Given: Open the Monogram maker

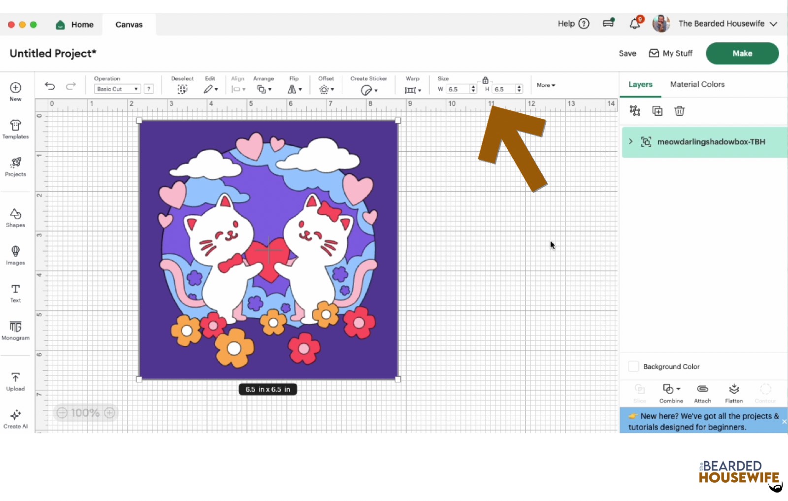Looking at the screenshot, I should point(15,330).
